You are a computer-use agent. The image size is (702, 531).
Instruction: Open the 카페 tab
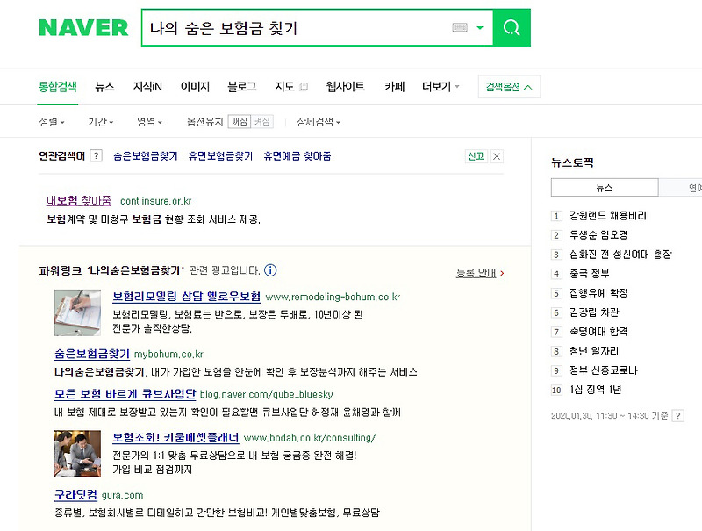394,86
